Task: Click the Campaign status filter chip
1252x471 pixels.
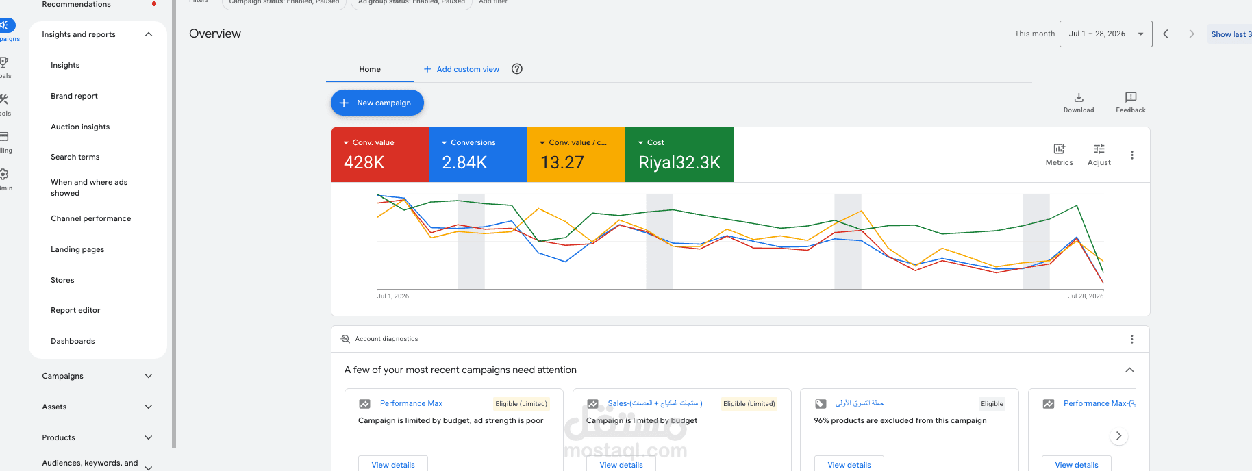Action: (x=284, y=3)
